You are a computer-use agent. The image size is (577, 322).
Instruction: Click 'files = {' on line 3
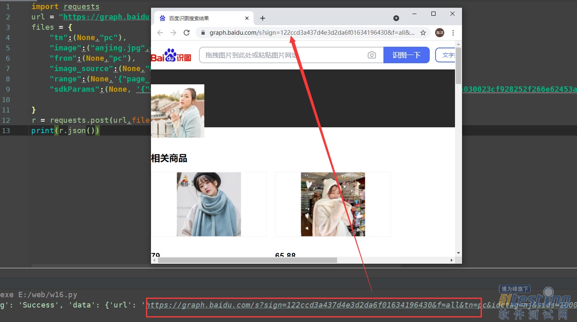[x=52, y=27]
